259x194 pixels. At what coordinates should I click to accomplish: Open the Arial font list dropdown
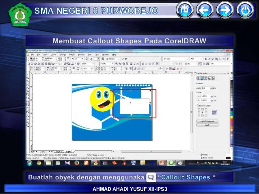[x=188, y=59]
